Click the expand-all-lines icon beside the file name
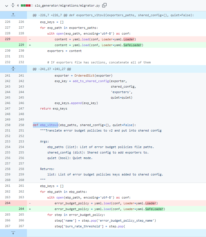 click(13, 5)
